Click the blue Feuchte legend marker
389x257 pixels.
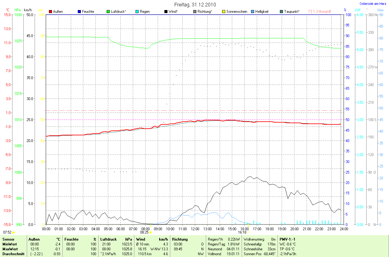click(x=79, y=12)
